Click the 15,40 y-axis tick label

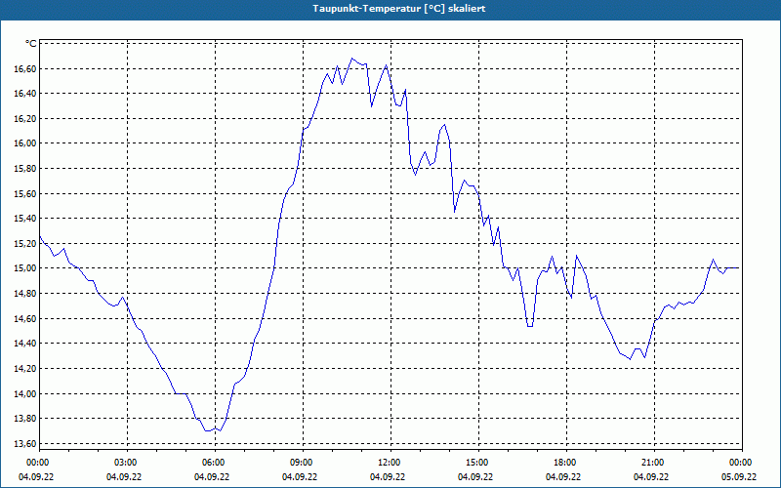click(x=25, y=219)
